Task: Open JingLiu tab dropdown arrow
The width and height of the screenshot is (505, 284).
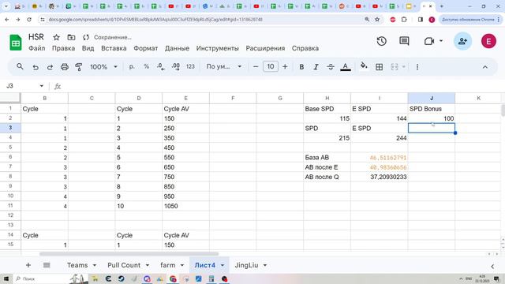Action: [x=265, y=265]
